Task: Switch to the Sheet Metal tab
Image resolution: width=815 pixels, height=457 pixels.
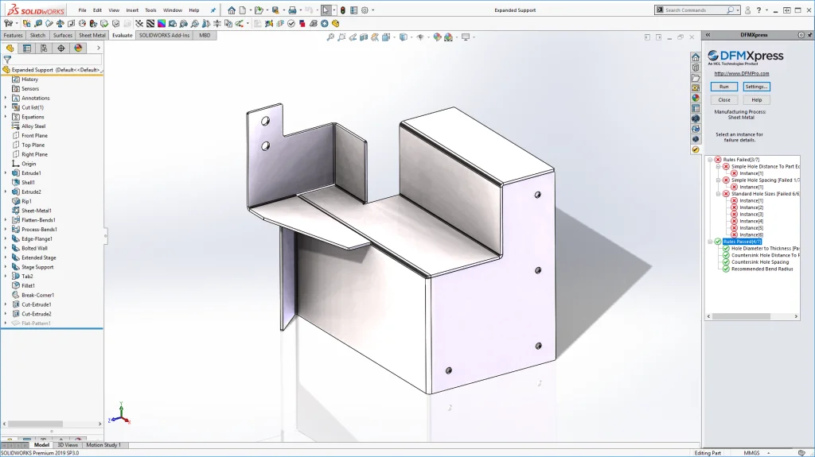Action: click(92, 36)
